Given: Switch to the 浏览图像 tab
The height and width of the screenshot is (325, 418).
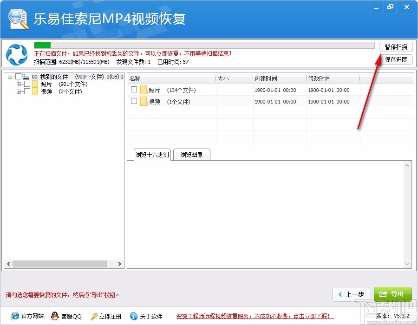Looking at the screenshot, I should tap(191, 155).
